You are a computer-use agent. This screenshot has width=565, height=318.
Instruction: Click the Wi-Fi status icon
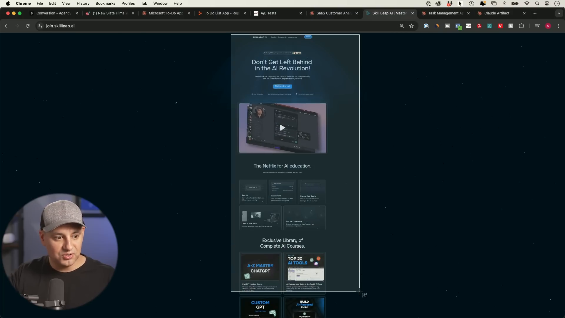[527, 4]
